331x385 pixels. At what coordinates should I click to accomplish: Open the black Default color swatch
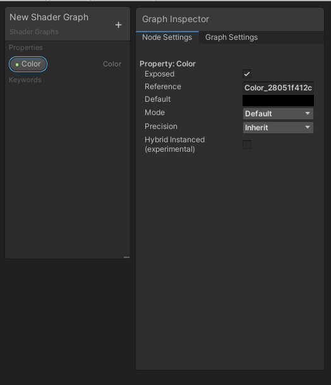click(278, 101)
